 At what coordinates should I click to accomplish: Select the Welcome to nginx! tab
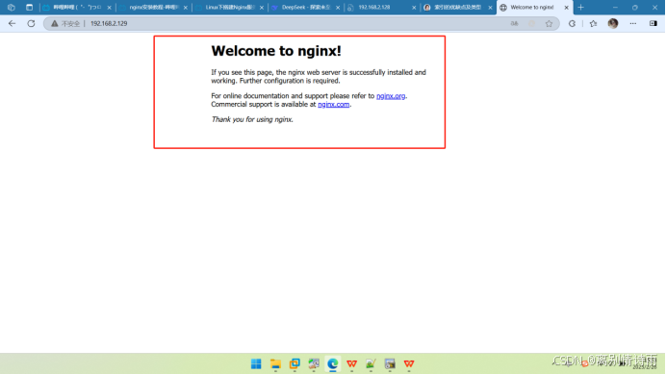click(534, 8)
